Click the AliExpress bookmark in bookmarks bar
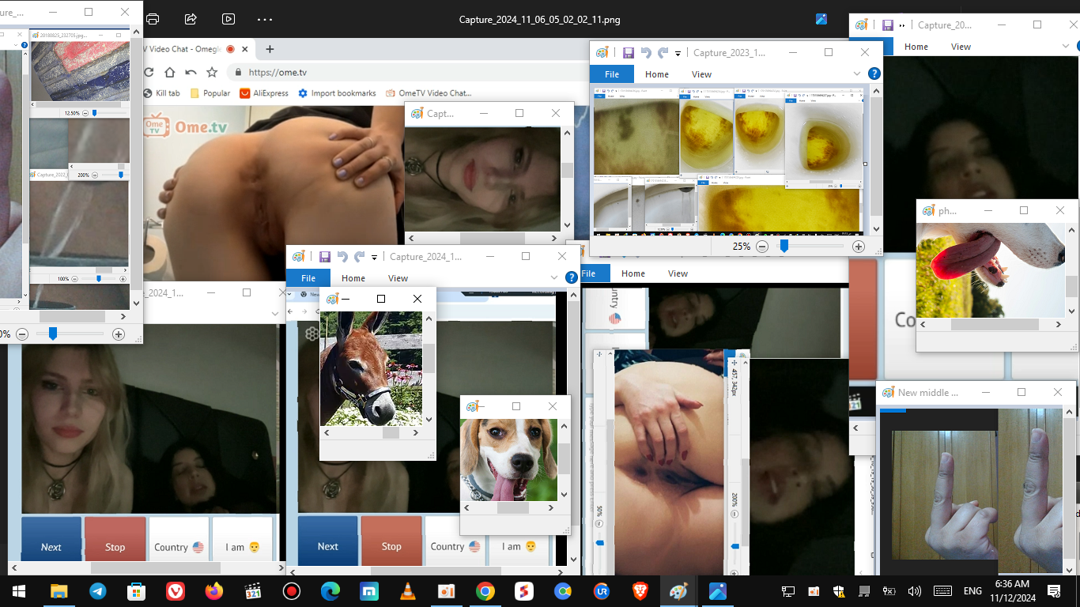Screen dimensions: 1080x607 (264, 93)
